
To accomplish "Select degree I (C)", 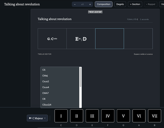I will coord(61,116).
